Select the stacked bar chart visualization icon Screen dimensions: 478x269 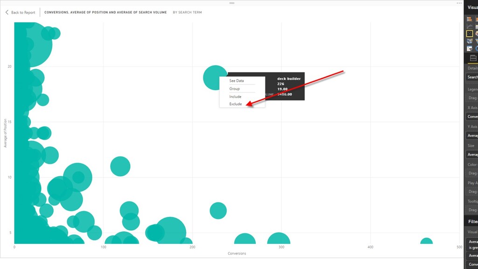click(x=470, y=19)
